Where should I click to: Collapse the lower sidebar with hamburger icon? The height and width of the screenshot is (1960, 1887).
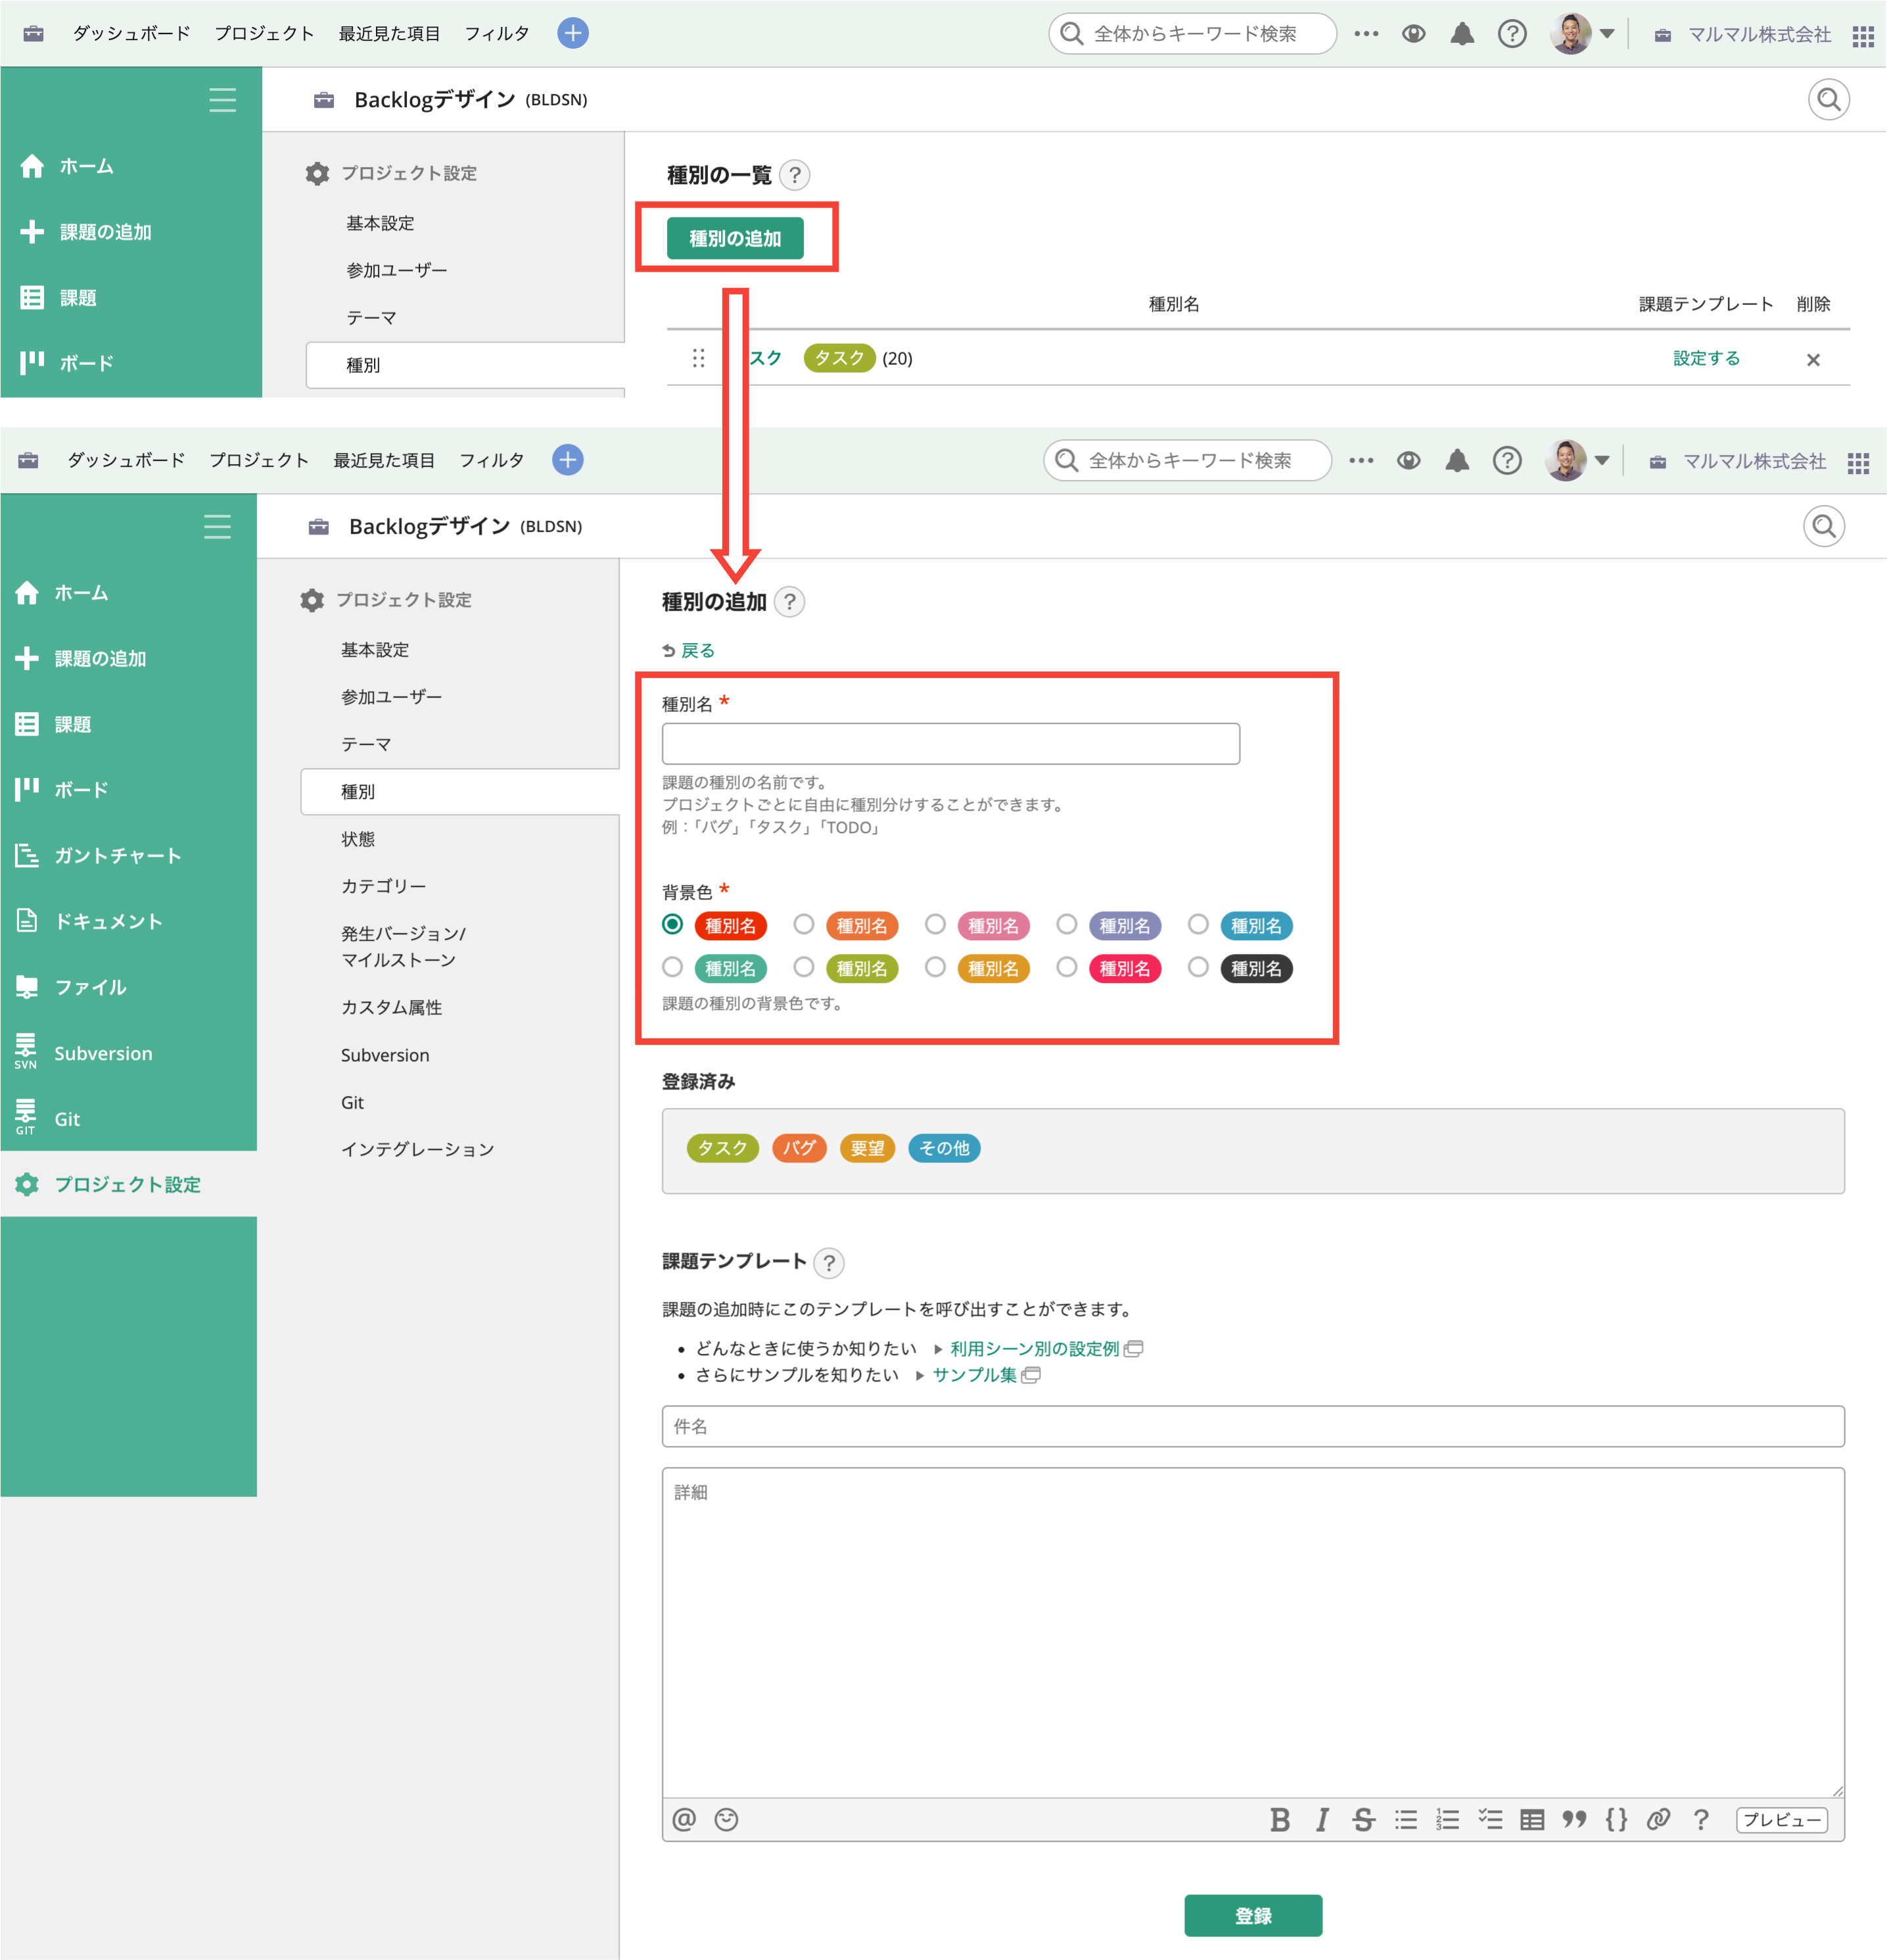pyautogui.click(x=217, y=526)
